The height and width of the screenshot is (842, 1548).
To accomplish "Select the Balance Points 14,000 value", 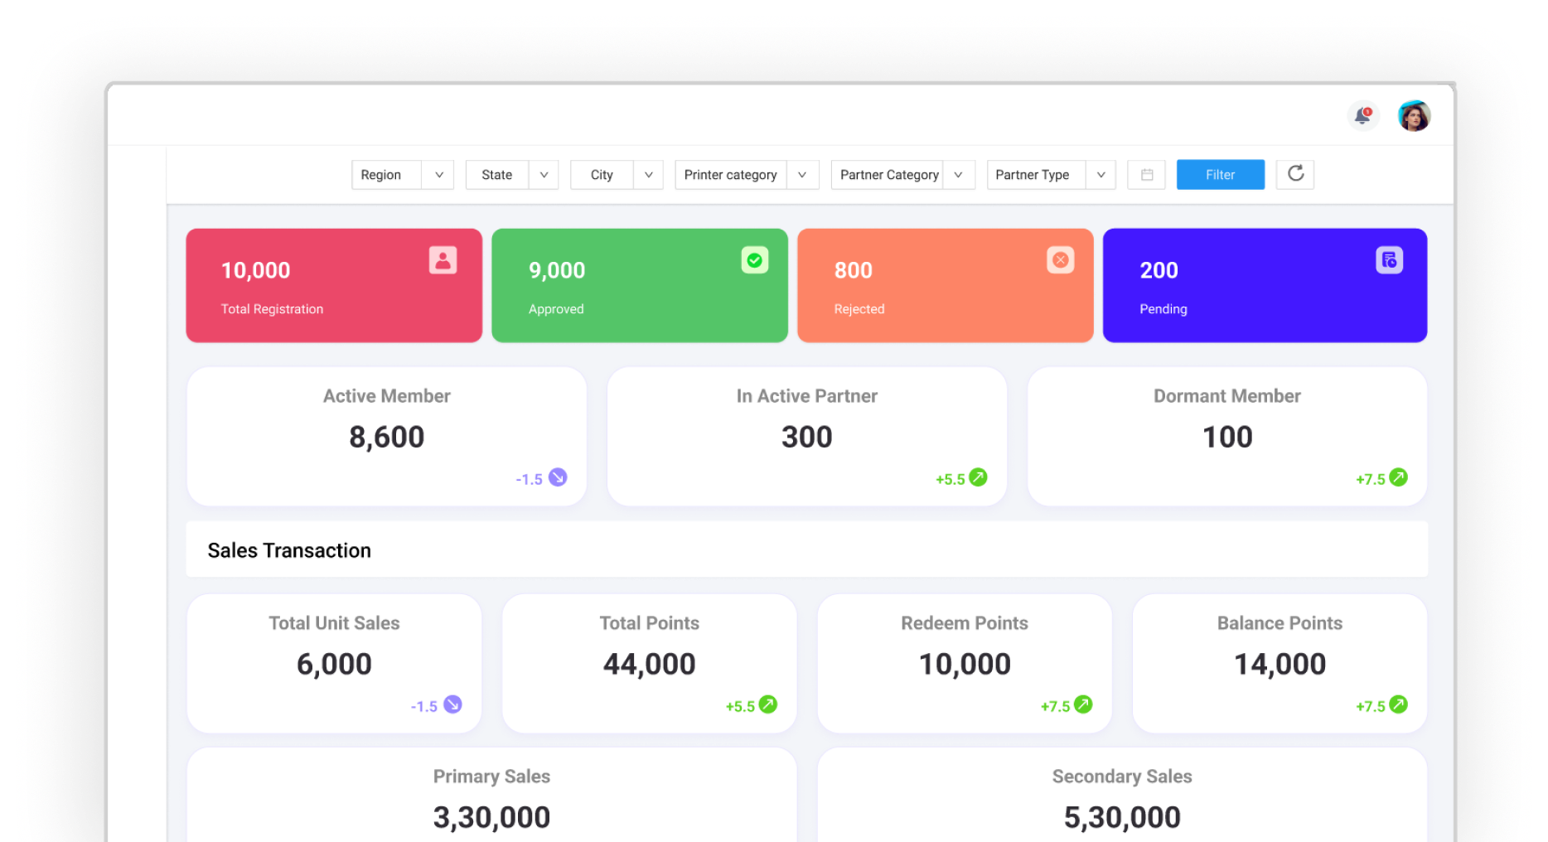I will coord(1280,665).
